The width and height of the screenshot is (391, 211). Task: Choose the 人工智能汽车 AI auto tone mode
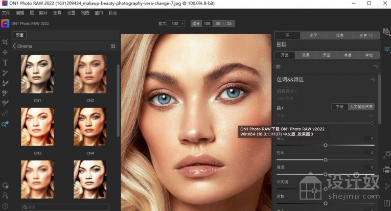[x=361, y=107]
